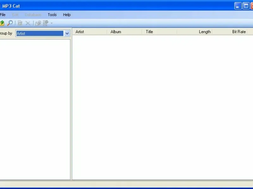Sort by the Length column header
This screenshot has width=253, height=189.
(x=195, y=32)
